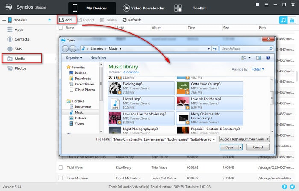Switch to the Video Downloader tab
The image size is (299, 191).
[144, 8]
